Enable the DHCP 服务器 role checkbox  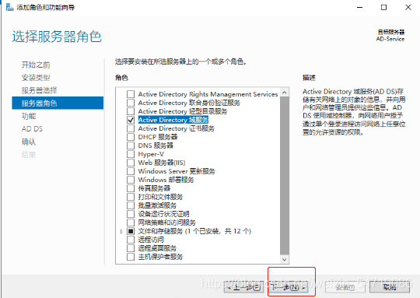click(131, 137)
